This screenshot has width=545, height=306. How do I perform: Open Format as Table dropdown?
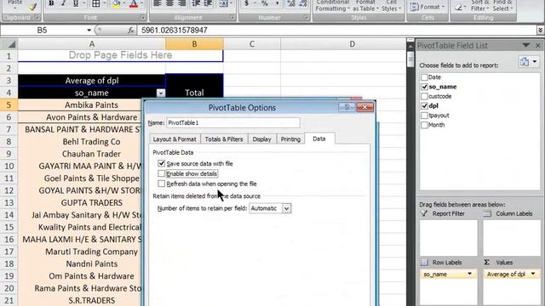point(365,6)
